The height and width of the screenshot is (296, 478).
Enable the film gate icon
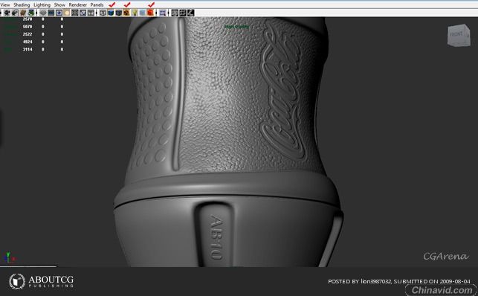(x=51, y=13)
